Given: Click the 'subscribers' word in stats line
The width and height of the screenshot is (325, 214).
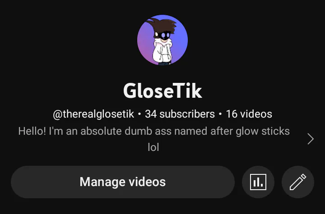Looking at the screenshot, I should [187, 114].
